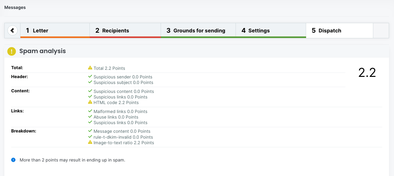This screenshot has height=176, width=394.
Task: Click the Suspicious subject 0.0 Points row
Action: click(123, 82)
